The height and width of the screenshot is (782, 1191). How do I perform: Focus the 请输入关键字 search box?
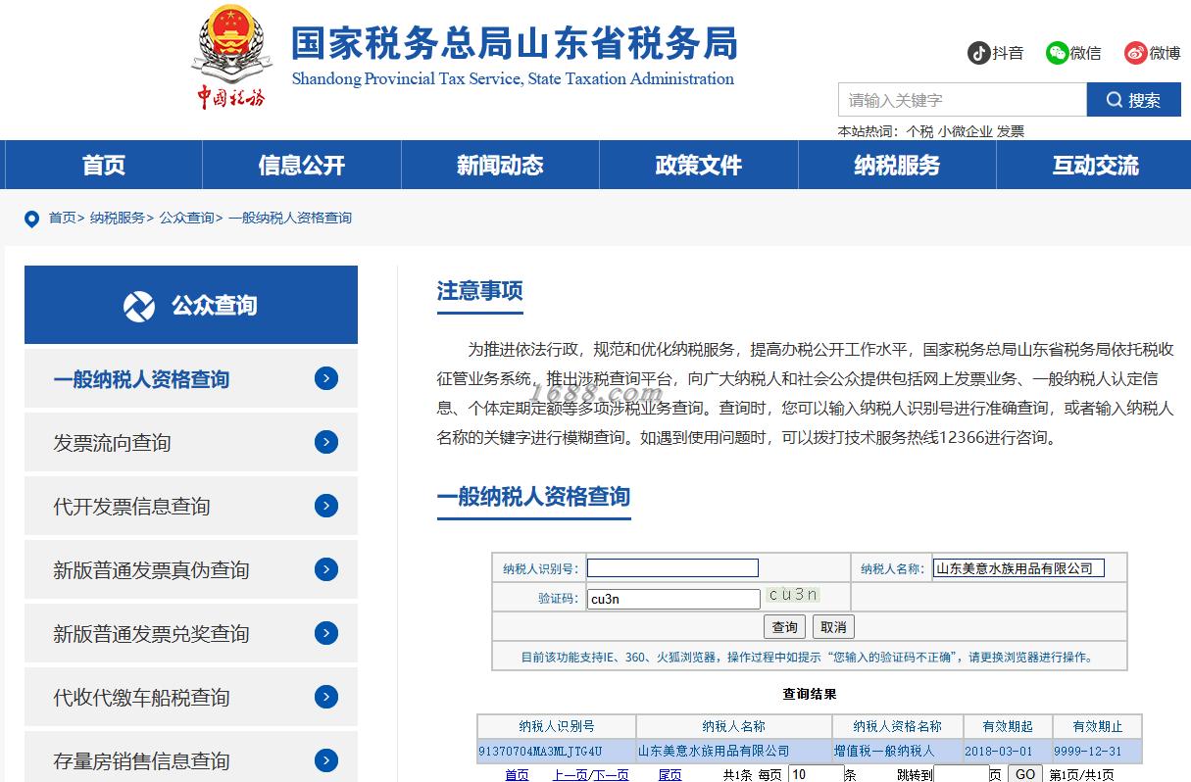coord(963,100)
